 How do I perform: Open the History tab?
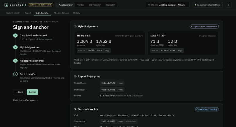point(77,13)
